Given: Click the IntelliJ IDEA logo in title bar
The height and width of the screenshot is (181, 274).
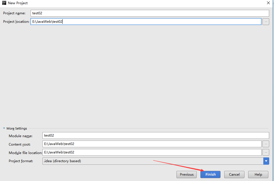Looking at the screenshot, I should click(x=4, y=3).
